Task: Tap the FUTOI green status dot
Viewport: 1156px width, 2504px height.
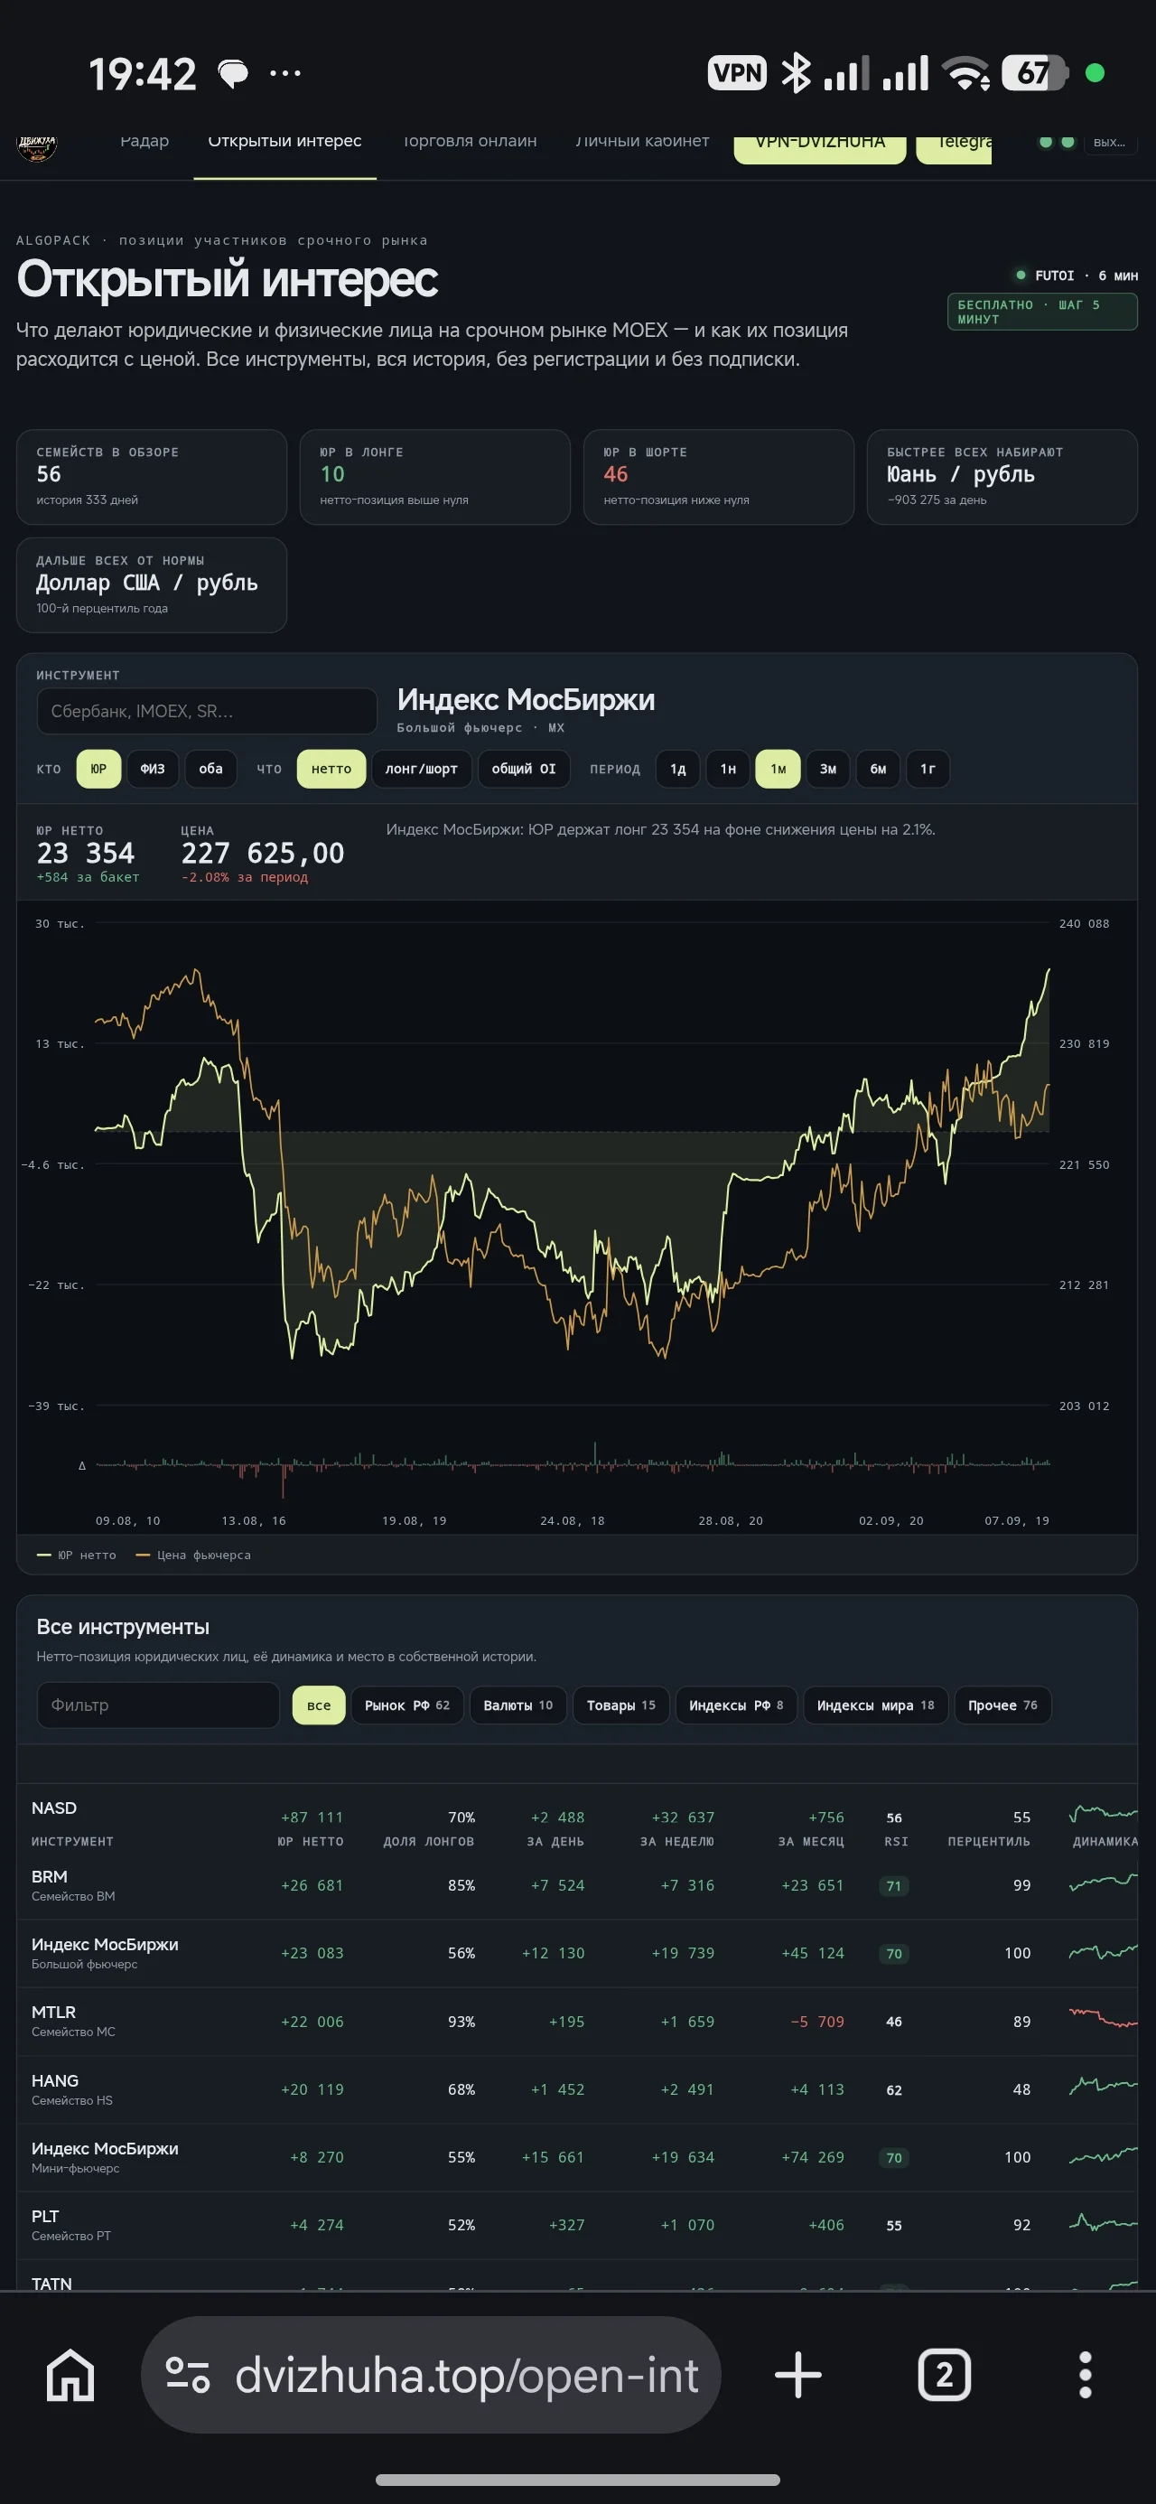Action: click(x=1020, y=276)
